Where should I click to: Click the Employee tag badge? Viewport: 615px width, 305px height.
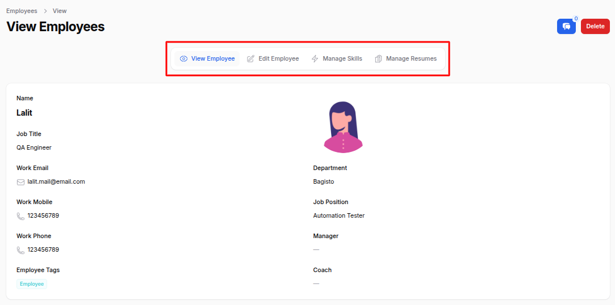pyautogui.click(x=32, y=284)
